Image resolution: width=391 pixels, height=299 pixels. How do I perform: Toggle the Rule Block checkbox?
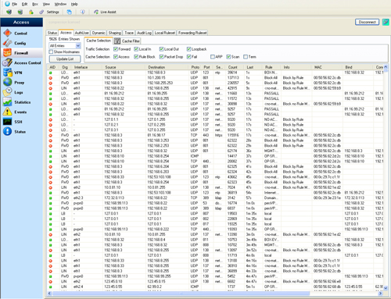click(x=136, y=57)
